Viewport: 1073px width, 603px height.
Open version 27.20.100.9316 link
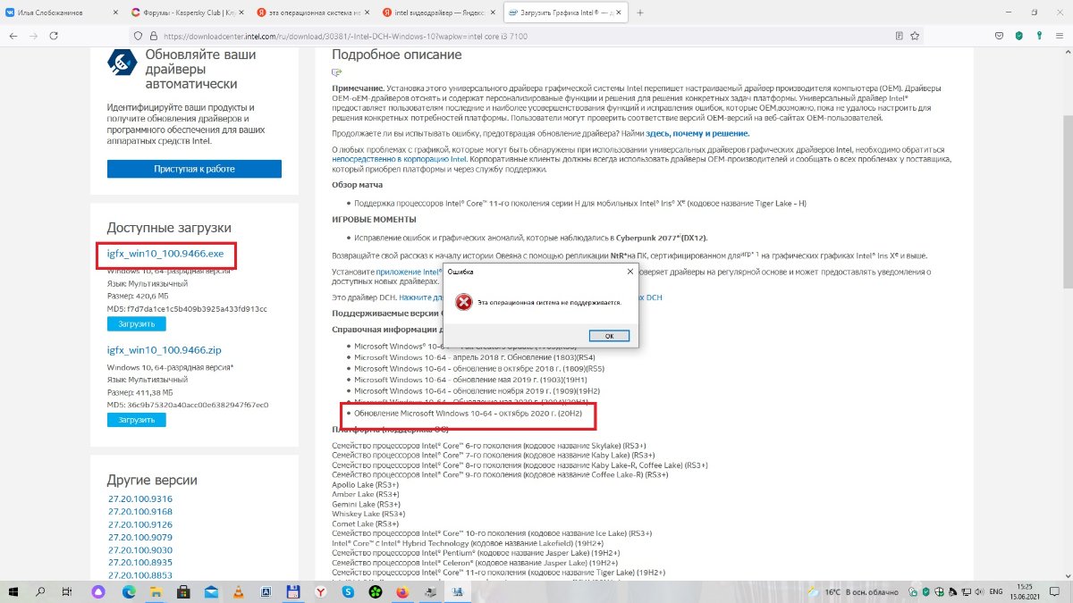tap(140, 498)
